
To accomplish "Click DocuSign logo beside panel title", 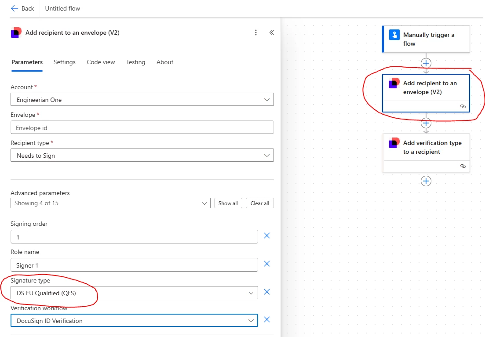I will 16,33.
